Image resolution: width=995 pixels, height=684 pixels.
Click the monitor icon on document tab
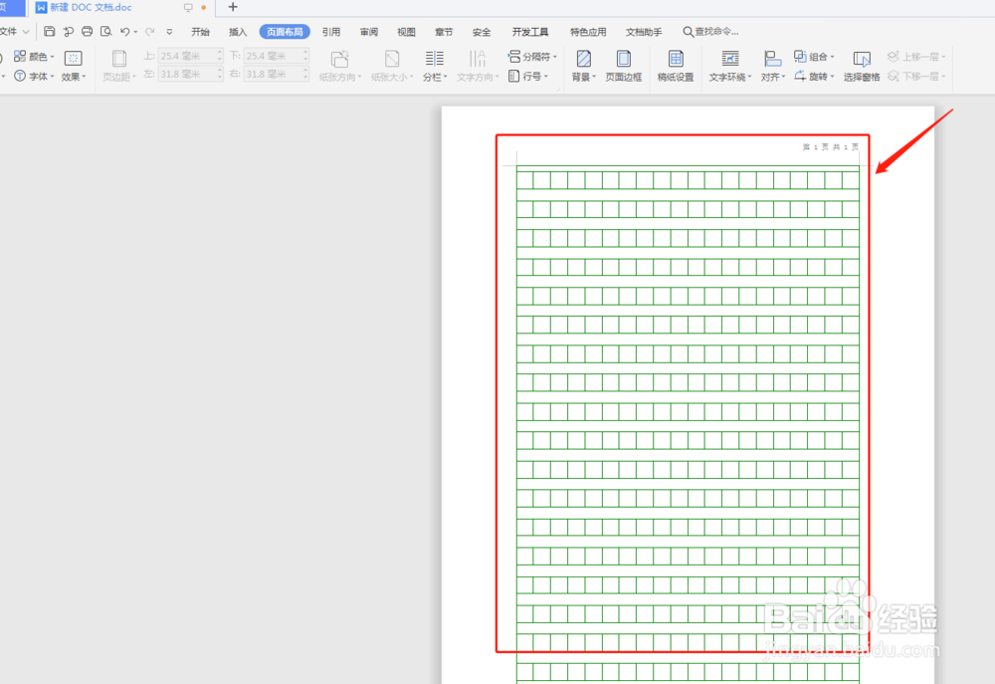point(188,8)
